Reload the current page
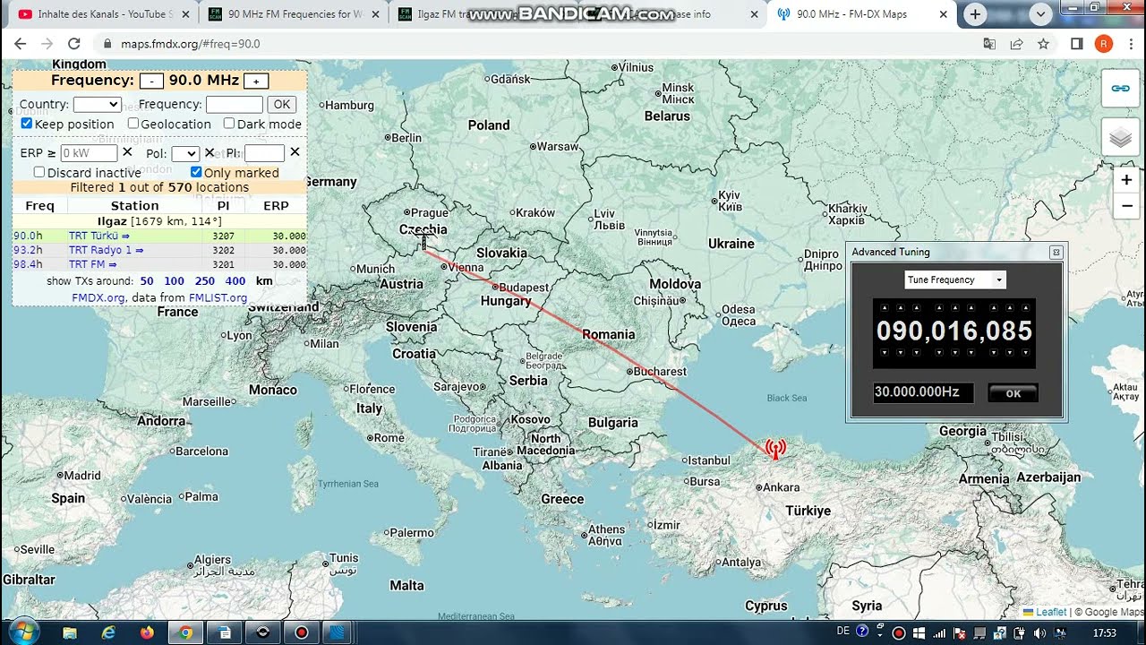The width and height of the screenshot is (1146, 645). [x=74, y=43]
